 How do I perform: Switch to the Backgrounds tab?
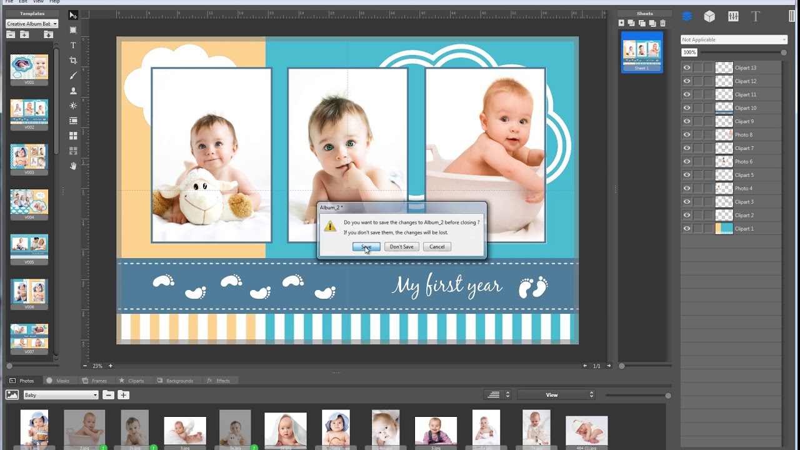pos(176,381)
